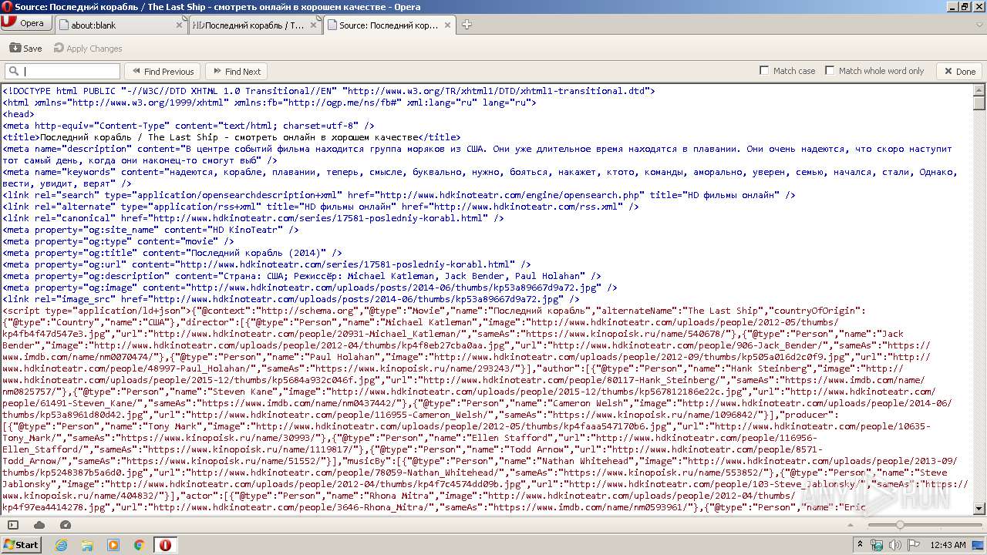This screenshot has height=555, width=987.
Task: Click the og:image meta tag line
Action: pos(310,288)
